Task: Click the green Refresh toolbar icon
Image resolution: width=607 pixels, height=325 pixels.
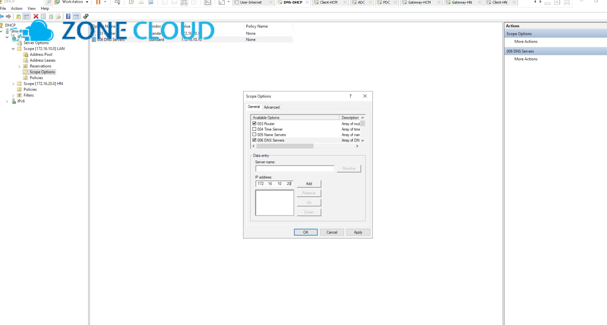Action: pos(51,16)
